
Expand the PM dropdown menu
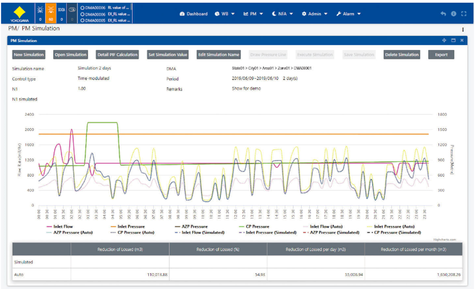click(x=255, y=14)
